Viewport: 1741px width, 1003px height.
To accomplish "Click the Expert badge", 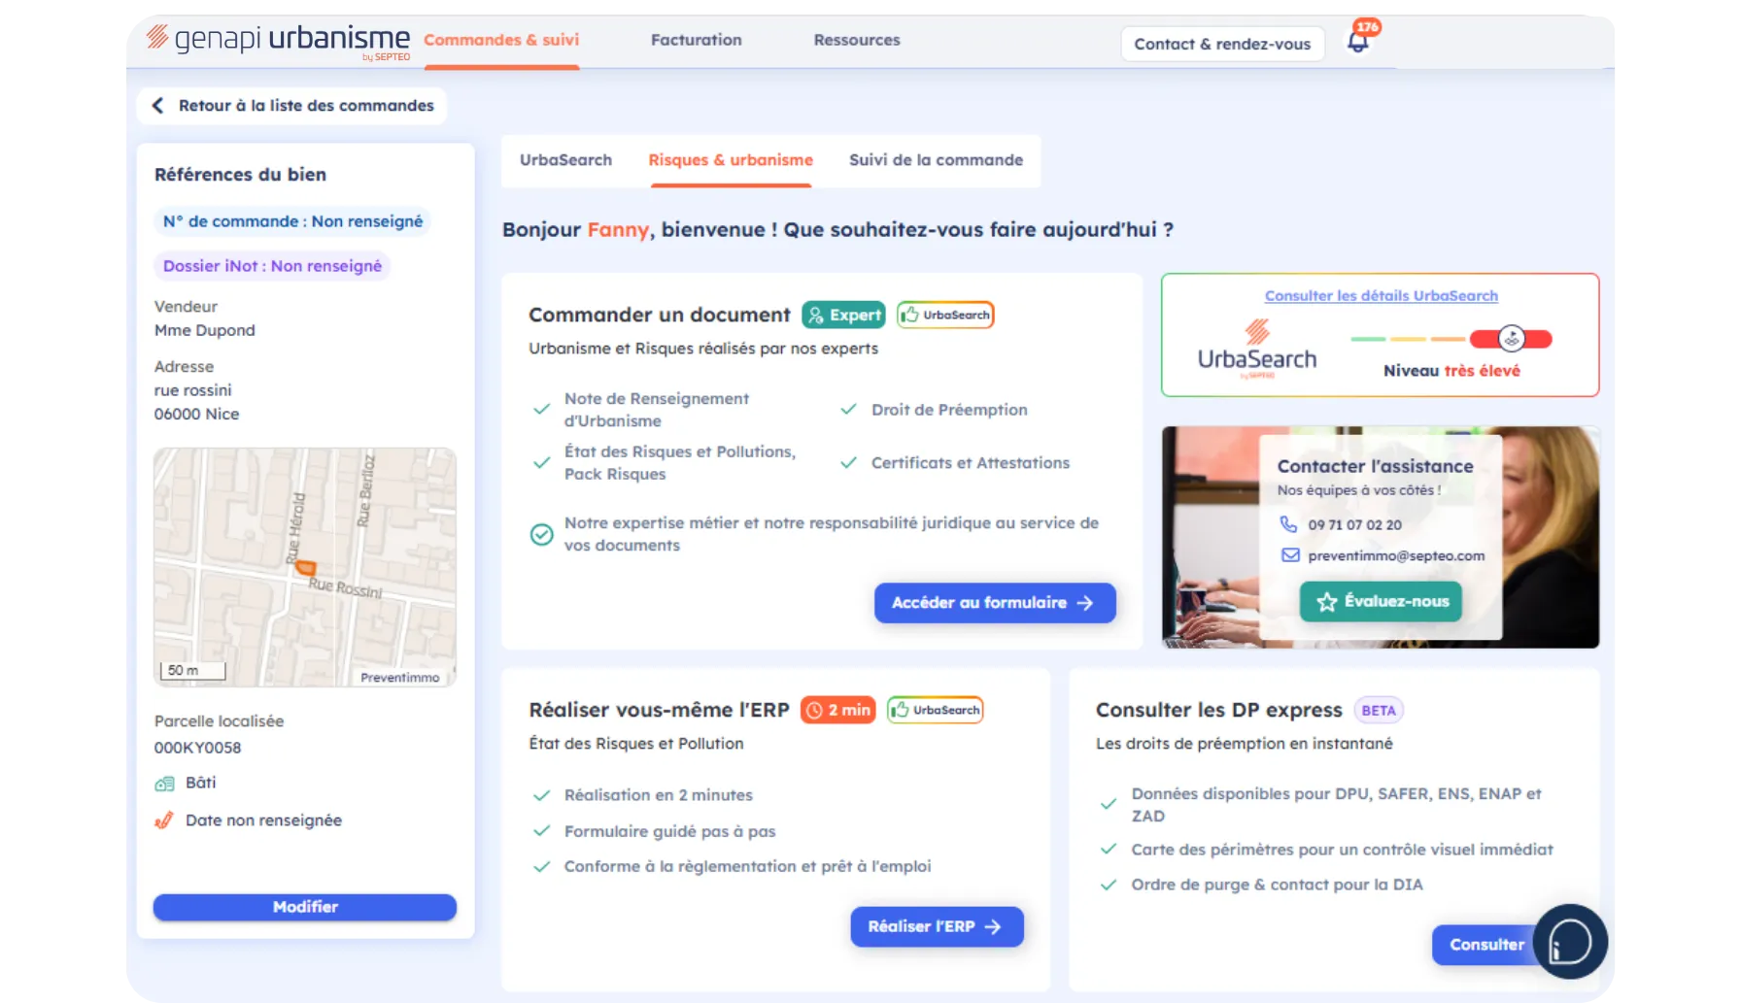I will [843, 315].
